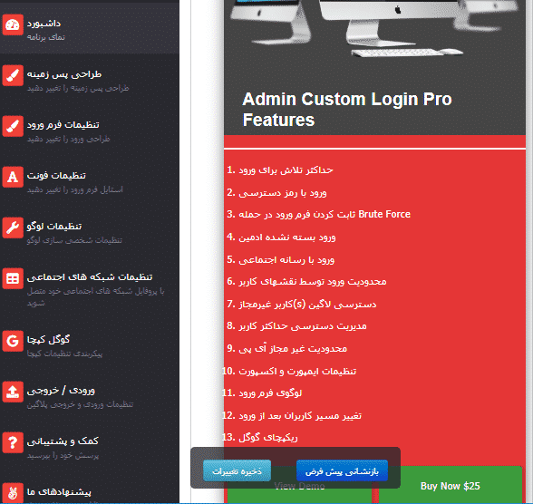
Task: Select کمک و پشتیبانی menu label
Action: 63,441
